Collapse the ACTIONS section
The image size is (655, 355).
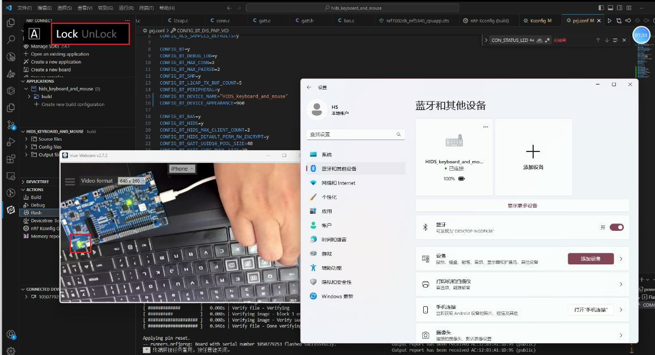[x=23, y=189]
